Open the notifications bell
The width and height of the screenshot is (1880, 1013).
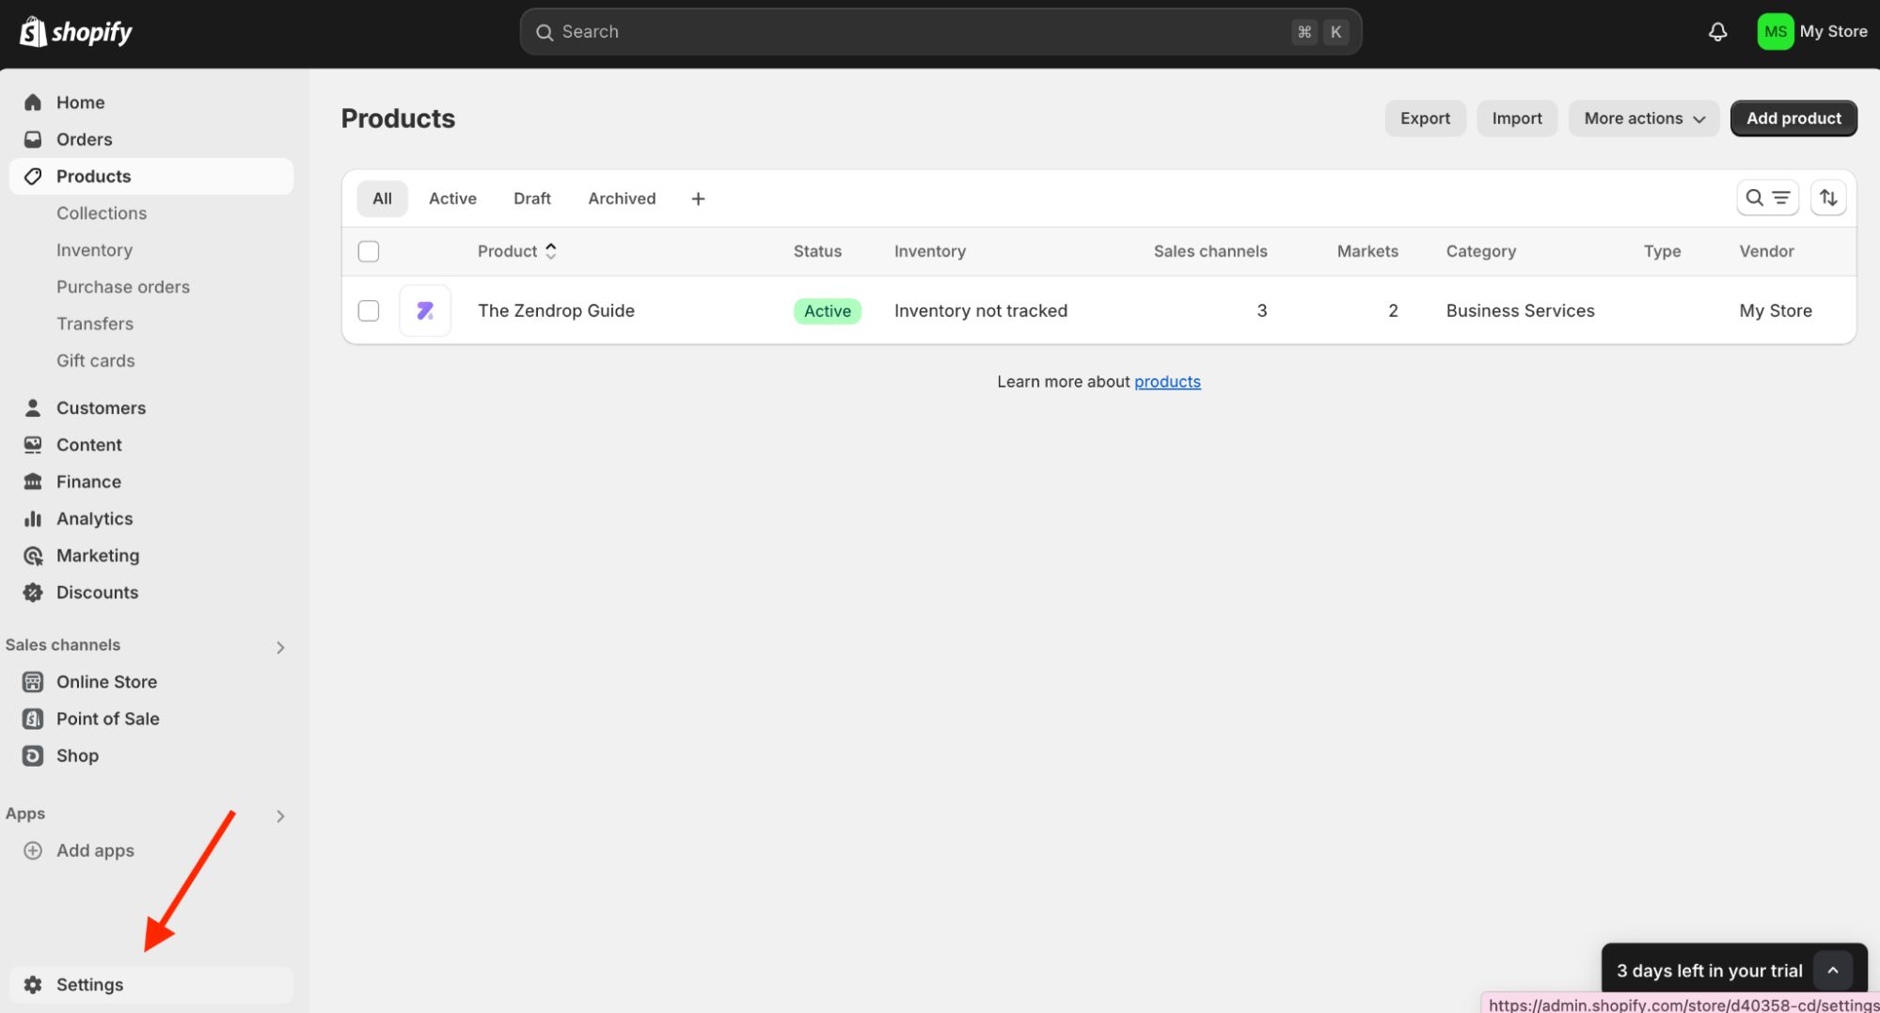(1717, 31)
